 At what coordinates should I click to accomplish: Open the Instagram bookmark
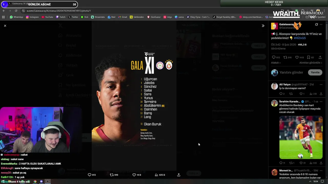pyautogui.click(x=32, y=17)
